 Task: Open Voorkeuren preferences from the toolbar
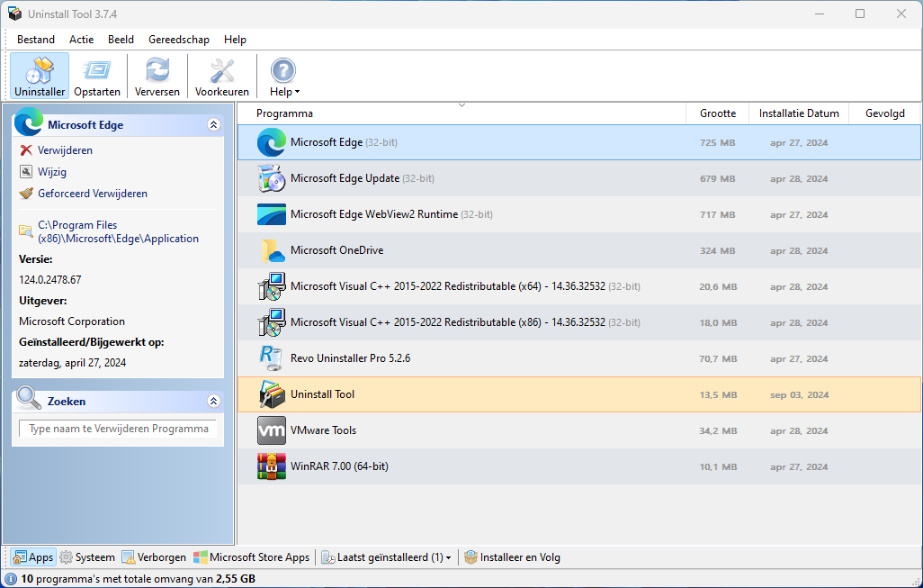pyautogui.click(x=222, y=76)
